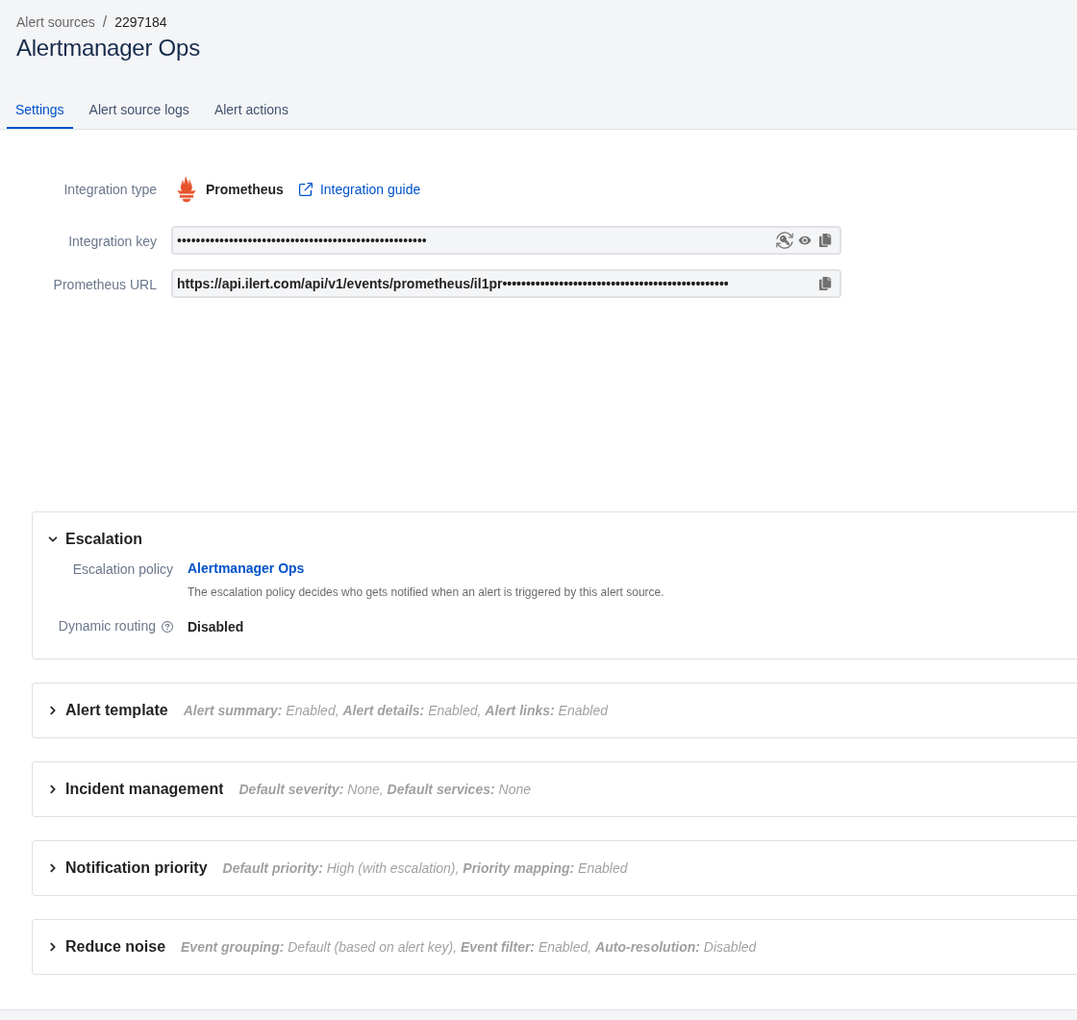Copy the integration key to clipboard
The image size is (1077, 1020).
coord(825,240)
